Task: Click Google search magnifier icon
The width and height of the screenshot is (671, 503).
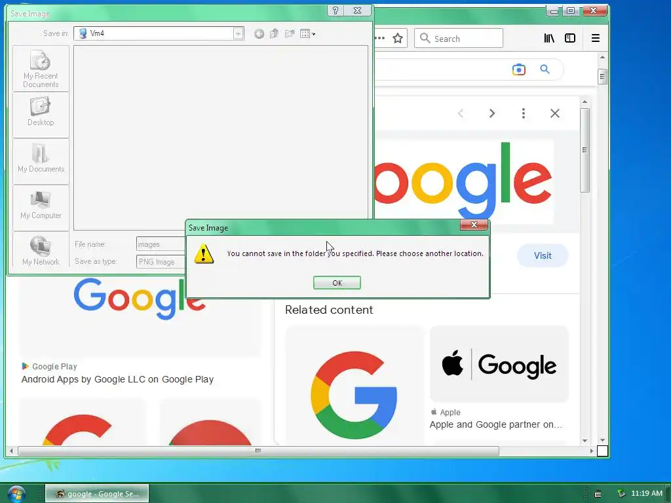Action: click(x=545, y=69)
